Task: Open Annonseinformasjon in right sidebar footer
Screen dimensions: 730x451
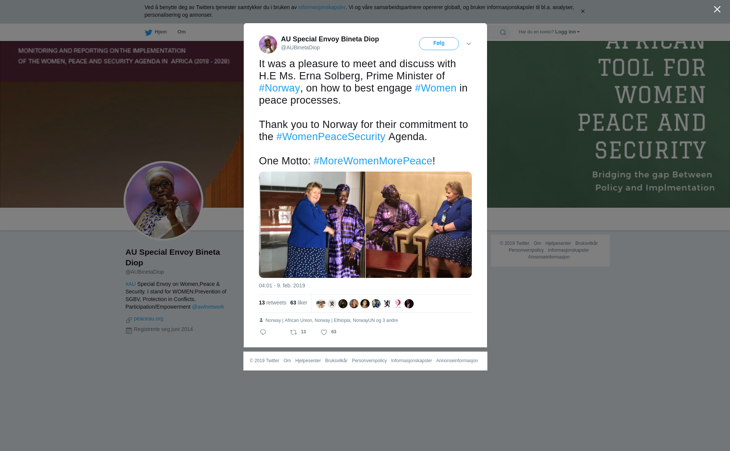Action: pos(549,257)
